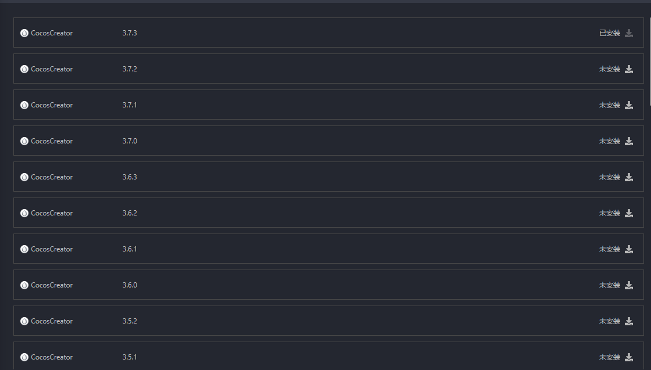Click 未安装 label for version 3.7.2

click(610, 69)
